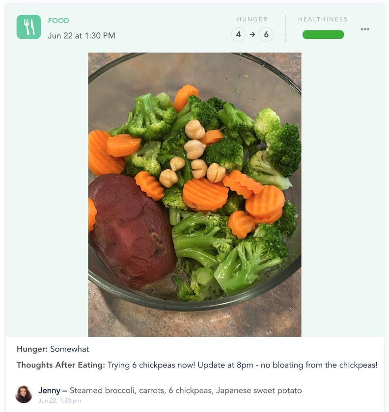The image size is (389, 412).
Task: Select the hunger after value 6 circle
Action: (266, 34)
